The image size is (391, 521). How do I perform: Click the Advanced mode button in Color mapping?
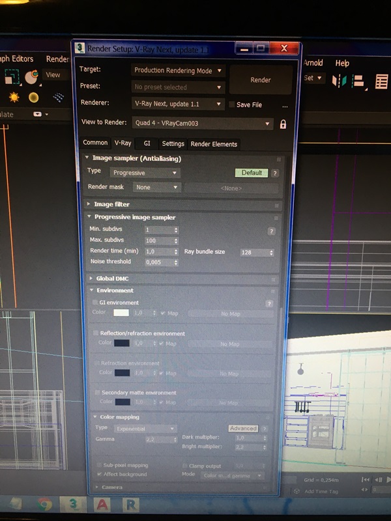(243, 429)
